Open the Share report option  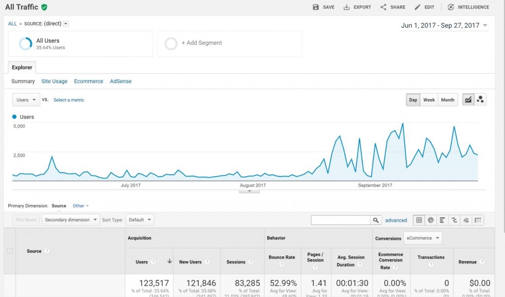pos(383,7)
